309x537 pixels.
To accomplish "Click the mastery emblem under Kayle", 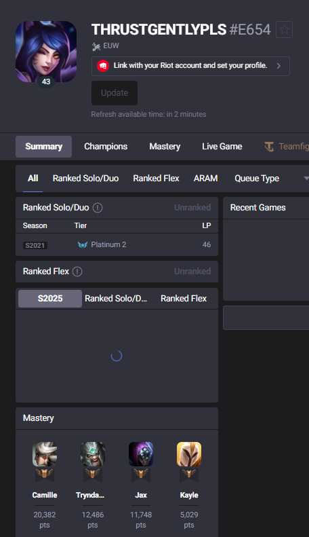I will point(189,475).
